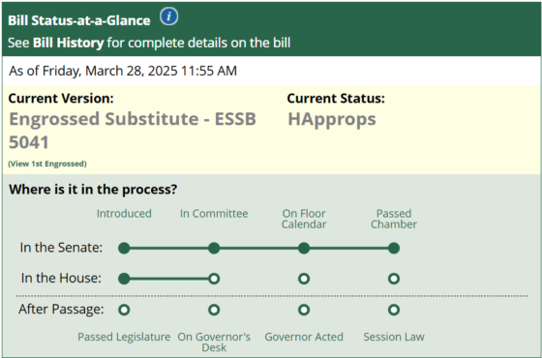Click the View 1st Engrossed link
The height and width of the screenshot is (358, 542).
(47, 164)
